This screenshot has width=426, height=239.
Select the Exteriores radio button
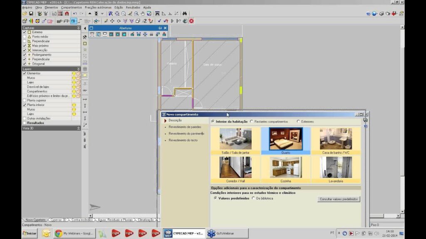pyautogui.click(x=298, y=122)
